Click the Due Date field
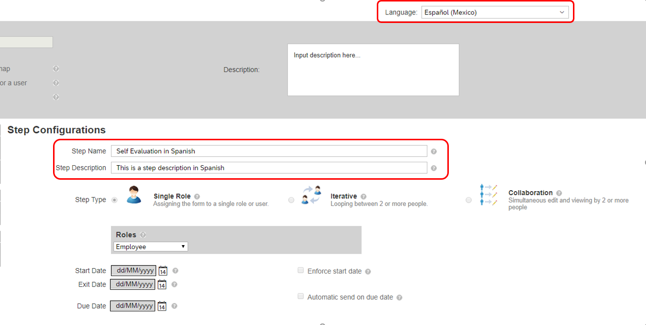The width and height of the screenshot is (646, 325). pyautogui.click(x=133, y=306)
